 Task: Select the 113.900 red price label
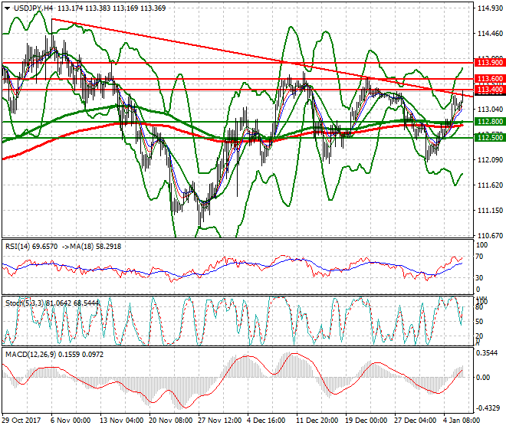click(x=489, y=62)
